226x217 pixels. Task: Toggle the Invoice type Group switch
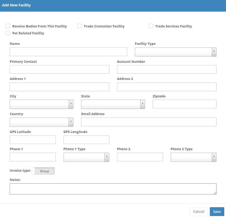tap(43, 171)
